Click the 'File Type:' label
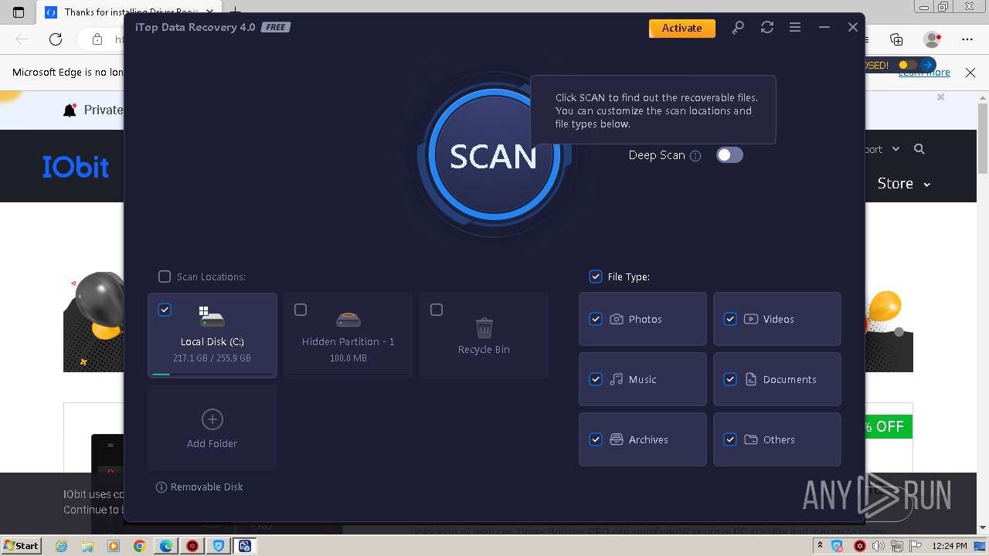The height and width of the screenshot is (556, 989). 629,276
